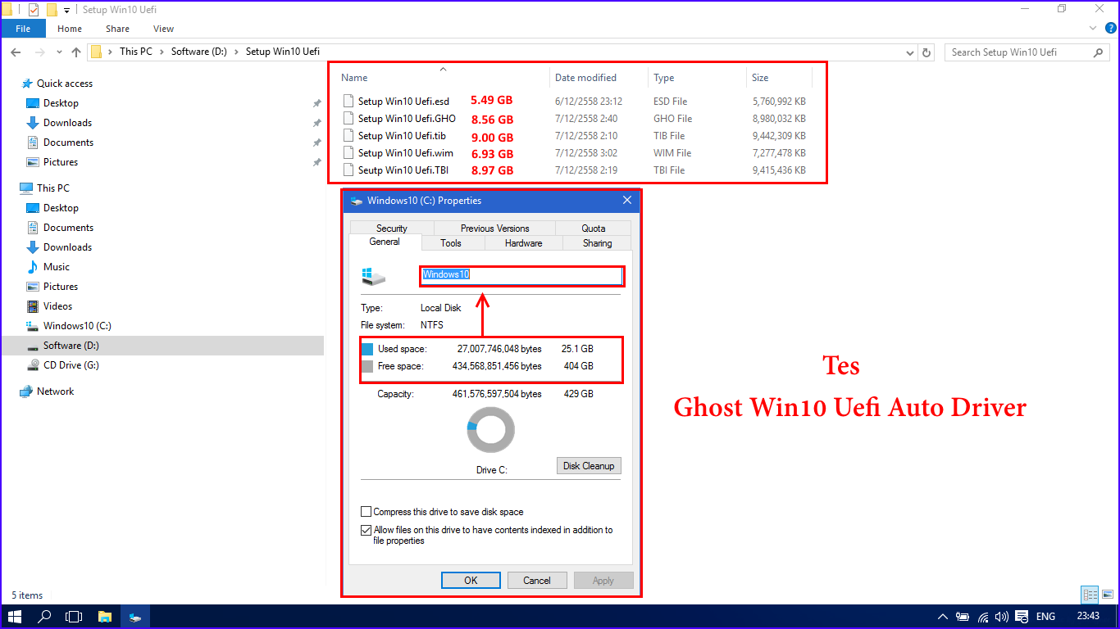
Task: Switch to details view icon
Action: [x=1090, y=595]
